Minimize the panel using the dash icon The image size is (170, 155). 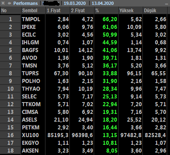click(x=166, y=4)
